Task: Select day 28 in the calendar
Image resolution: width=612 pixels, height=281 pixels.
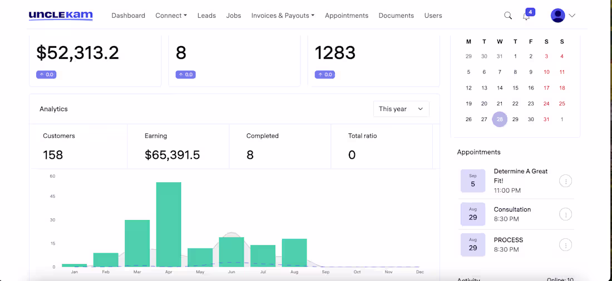Action: pos(500,119)
